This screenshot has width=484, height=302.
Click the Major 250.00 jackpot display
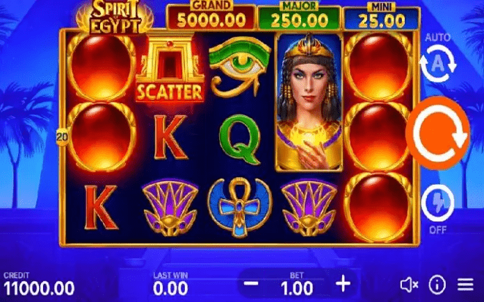(x=299, y=16)
